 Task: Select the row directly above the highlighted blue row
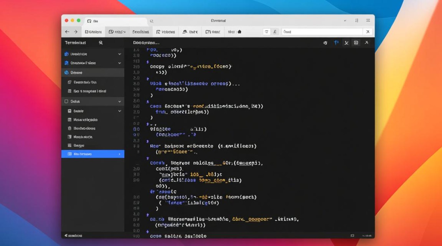(x=93, y=145)
